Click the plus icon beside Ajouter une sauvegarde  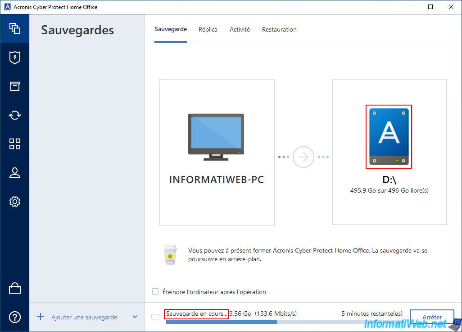(x=41, y=317)
